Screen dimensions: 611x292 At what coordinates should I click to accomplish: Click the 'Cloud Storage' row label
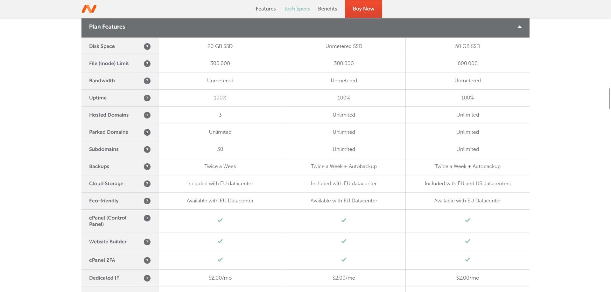tap(106, 183)
